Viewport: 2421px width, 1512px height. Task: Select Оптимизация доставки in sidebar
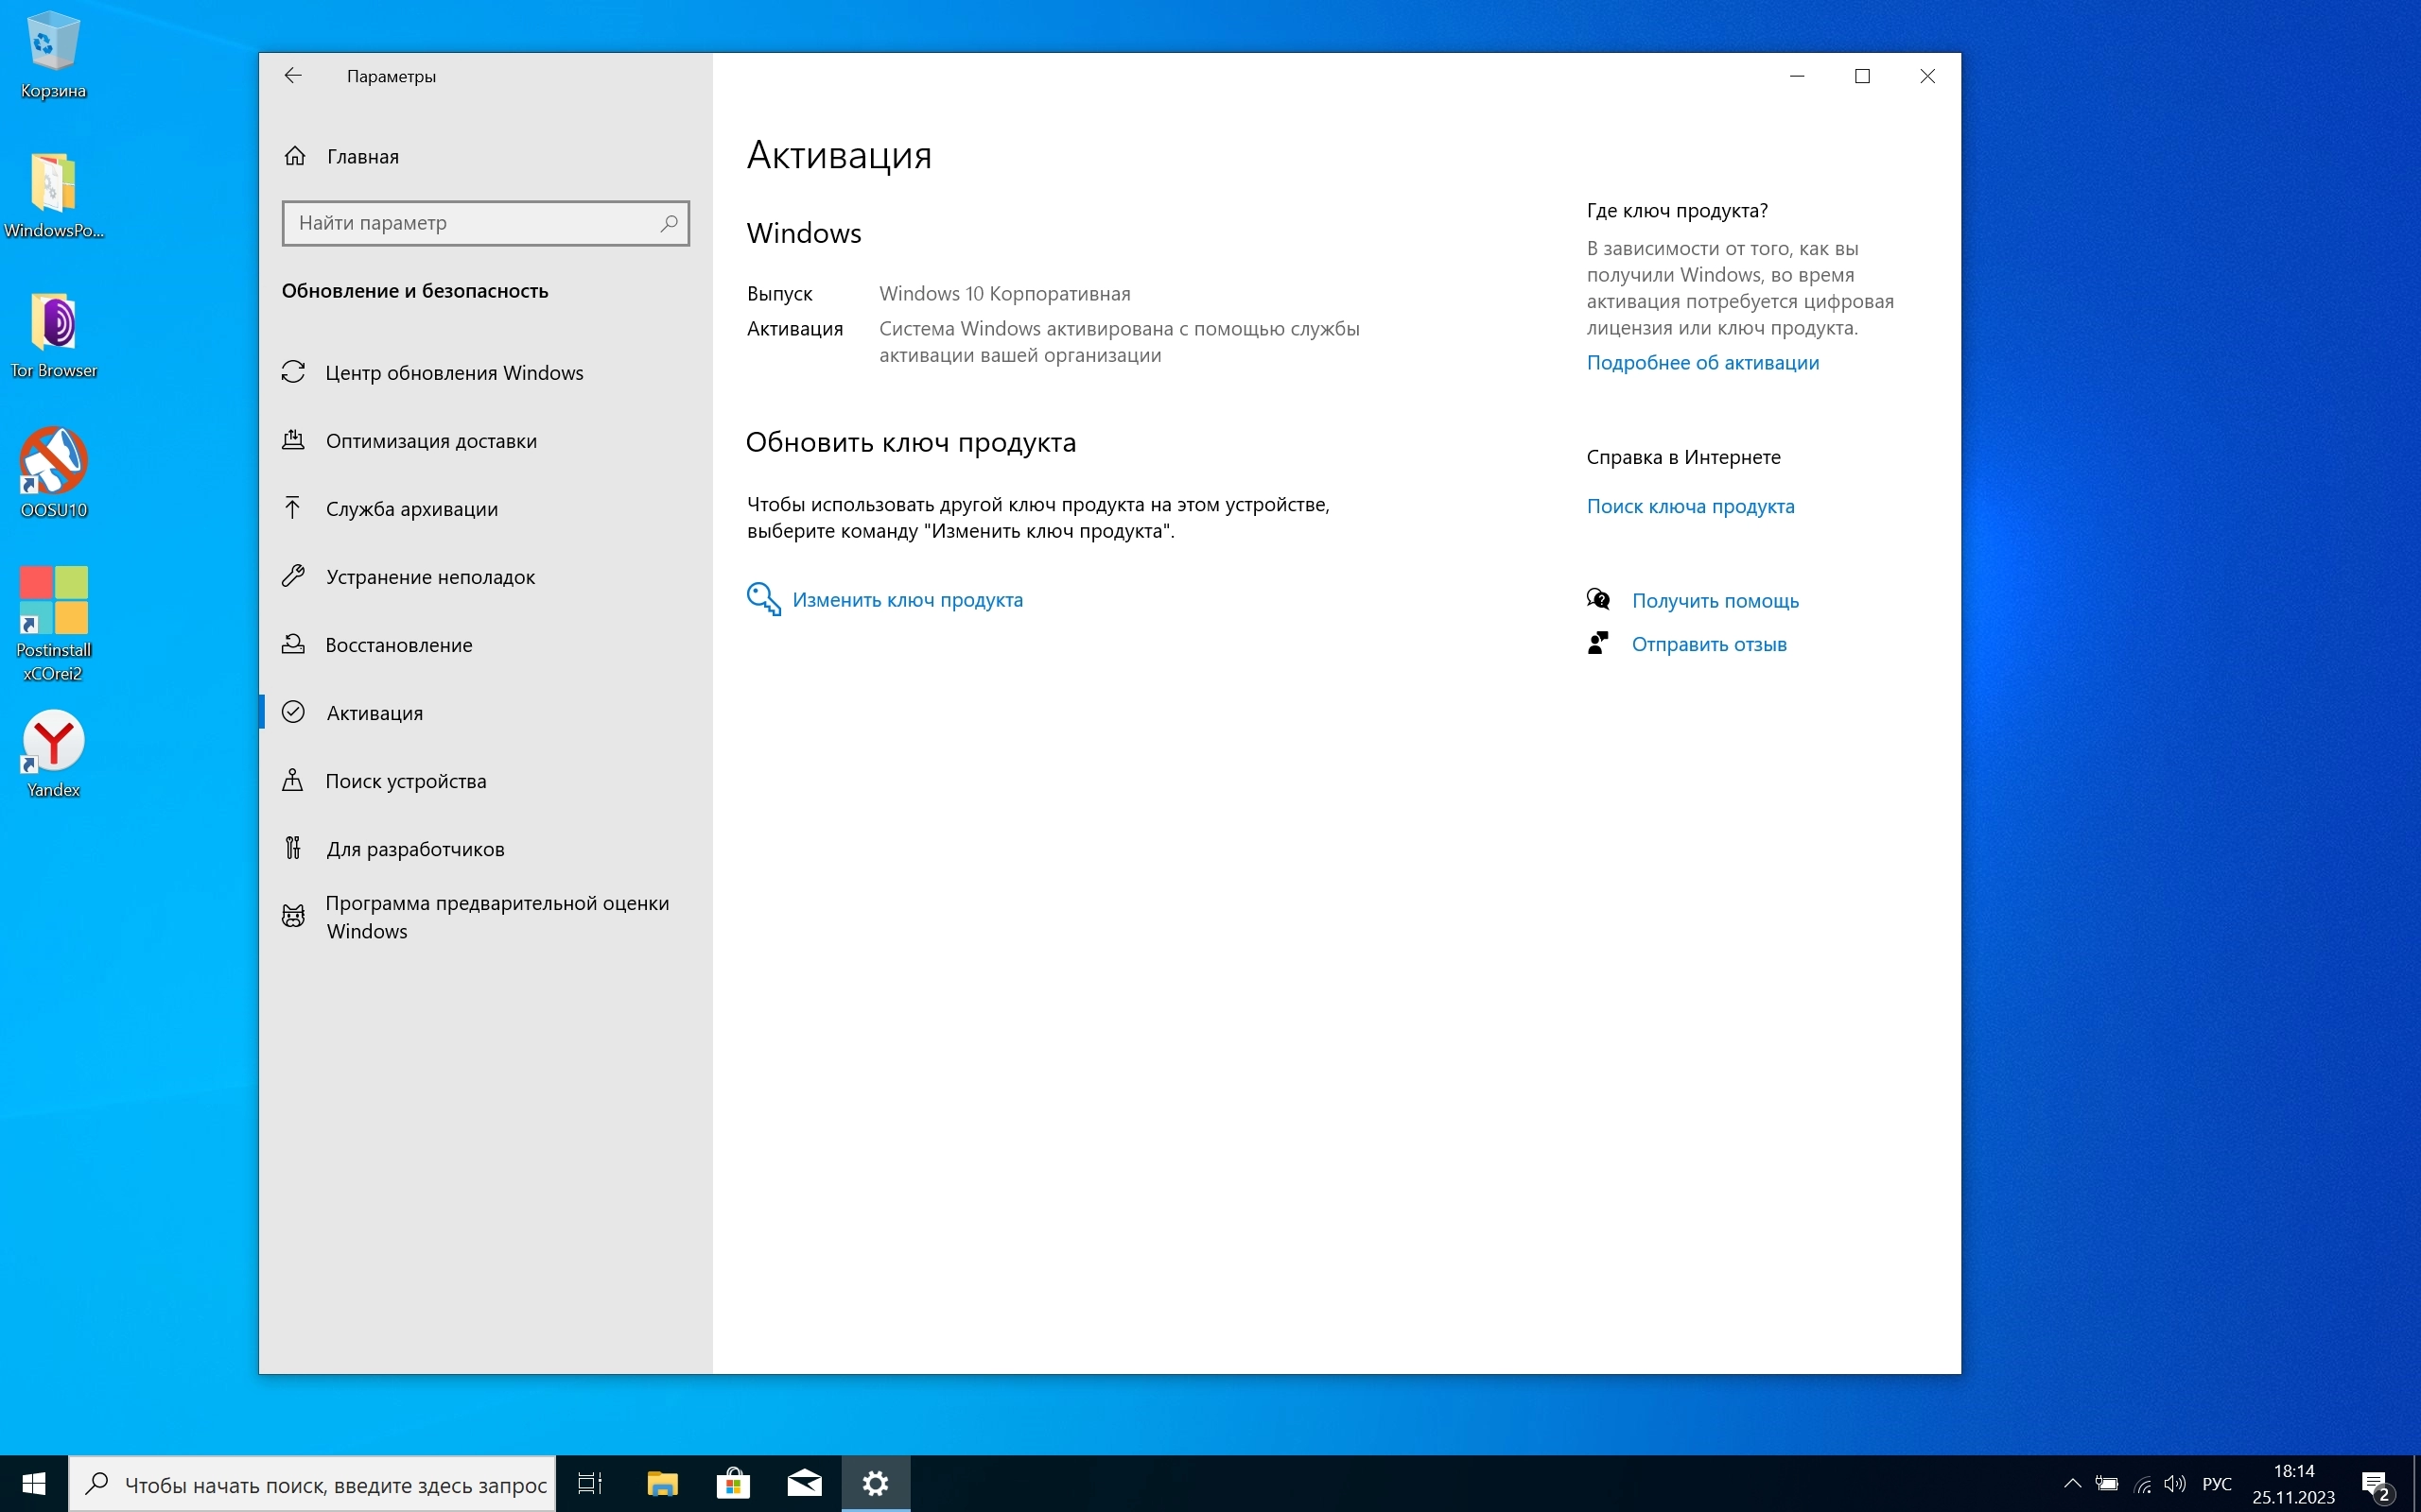430,441
